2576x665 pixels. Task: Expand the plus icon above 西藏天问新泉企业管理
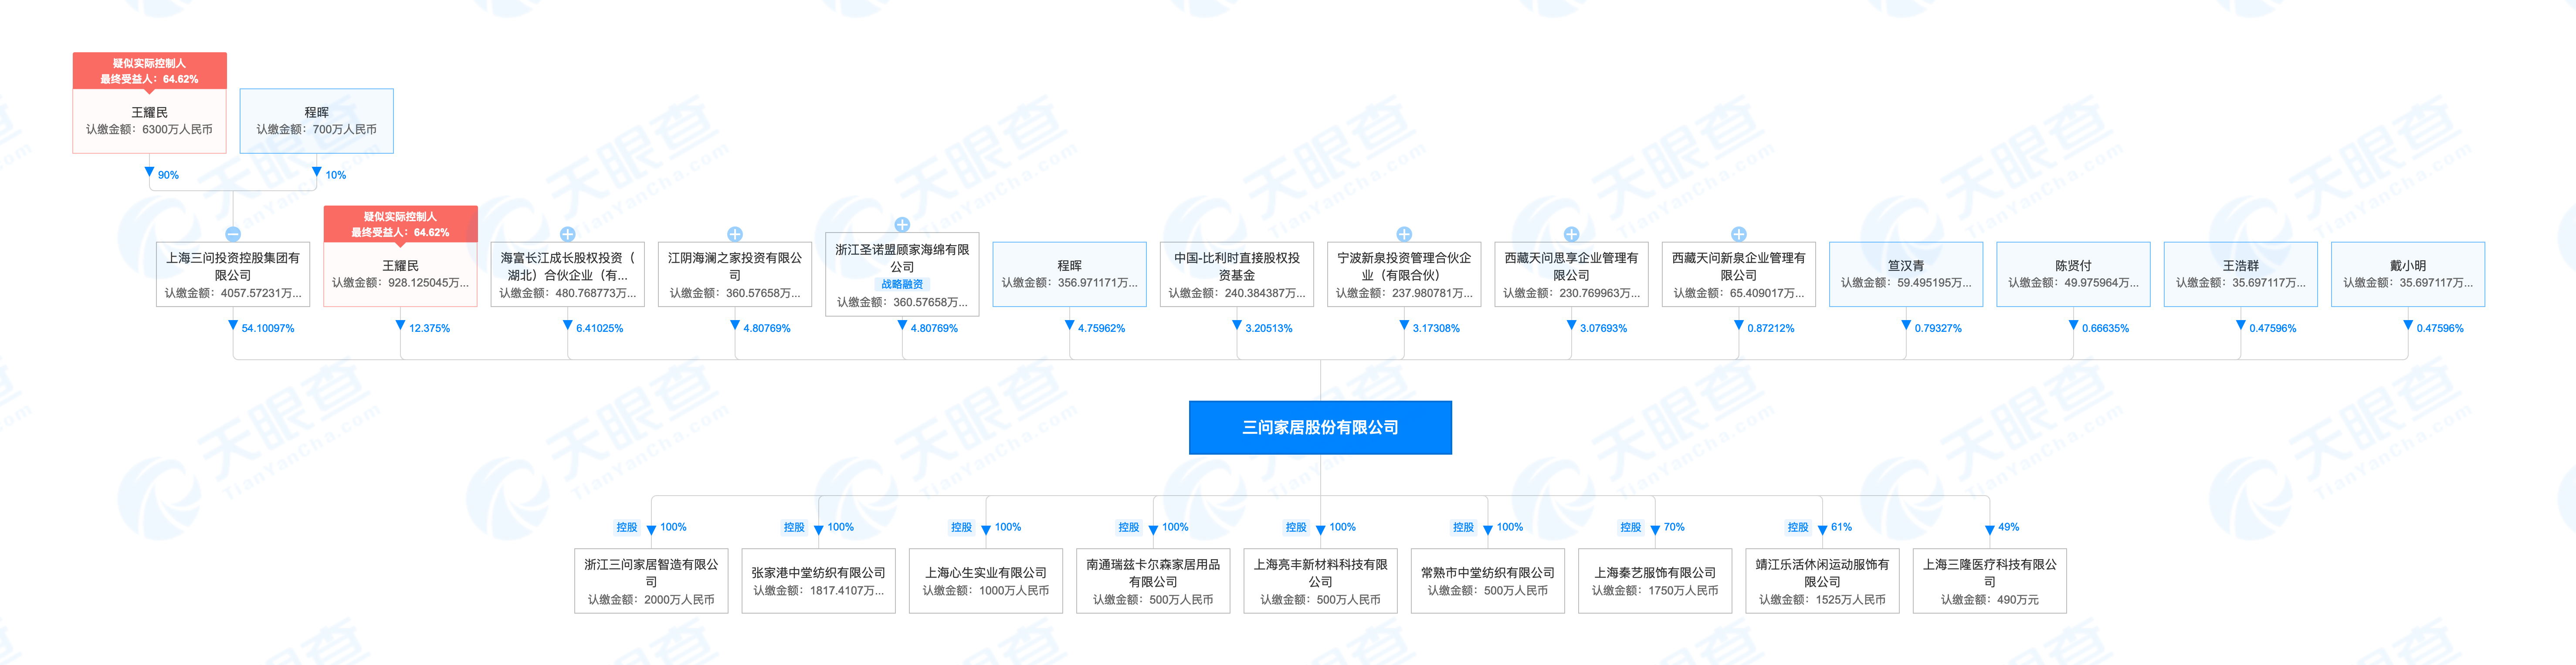point(1739,234)
